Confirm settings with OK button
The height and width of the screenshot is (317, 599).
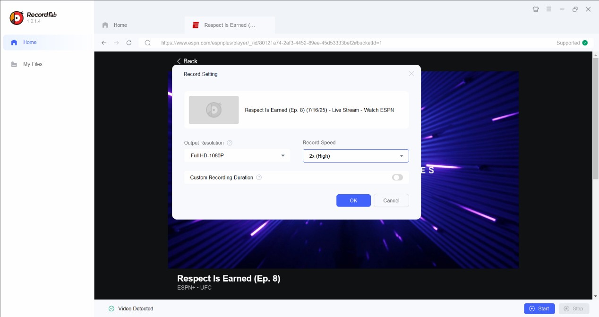353,200
